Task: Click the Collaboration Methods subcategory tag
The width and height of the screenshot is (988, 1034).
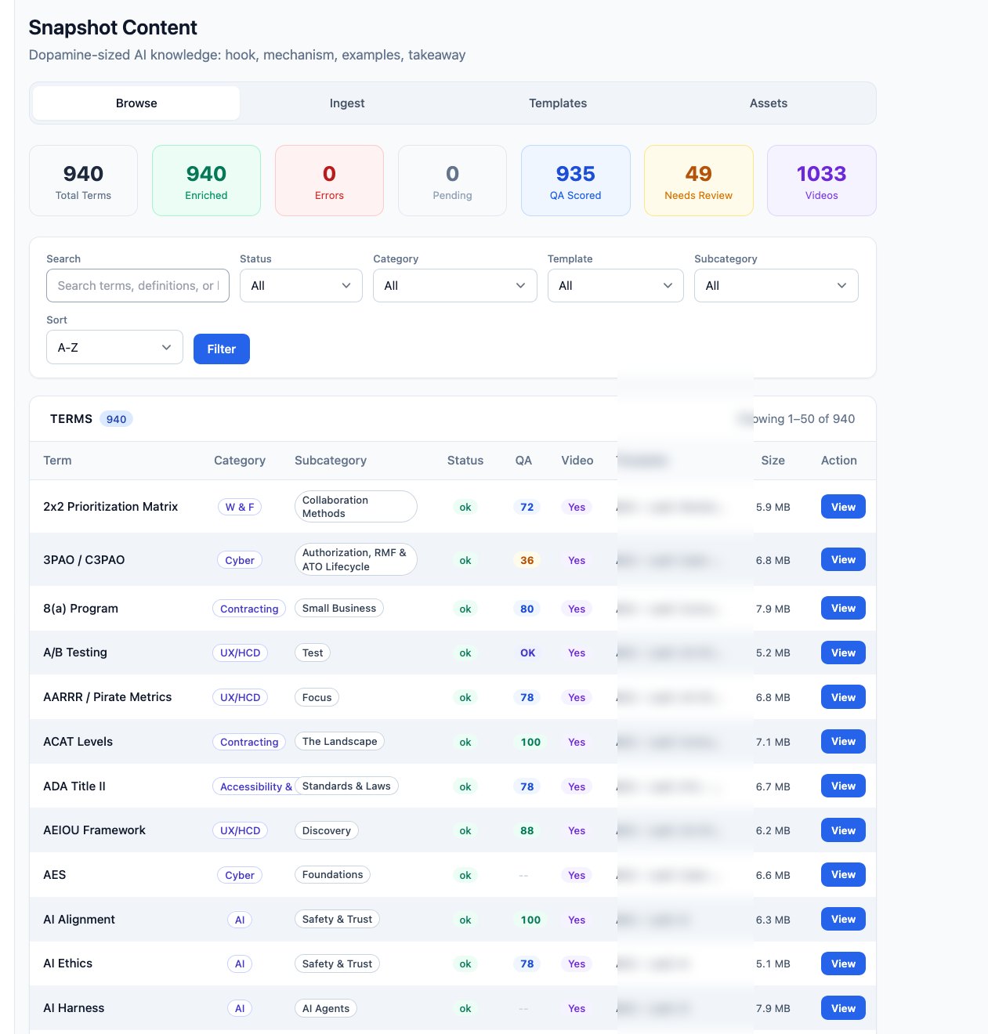Action: tap(356, 507)
